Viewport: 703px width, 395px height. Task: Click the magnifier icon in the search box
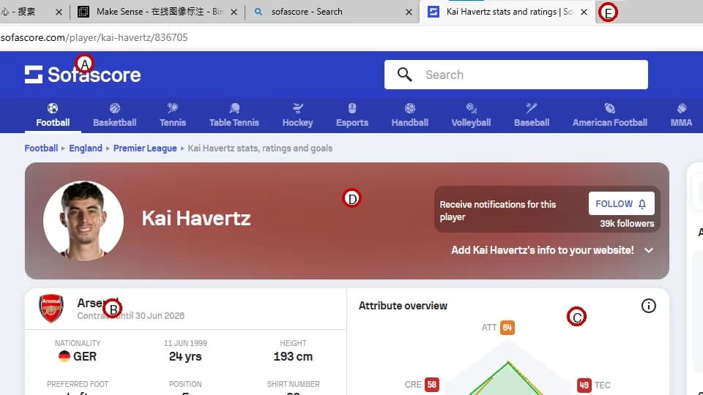[x=404, y=75]
